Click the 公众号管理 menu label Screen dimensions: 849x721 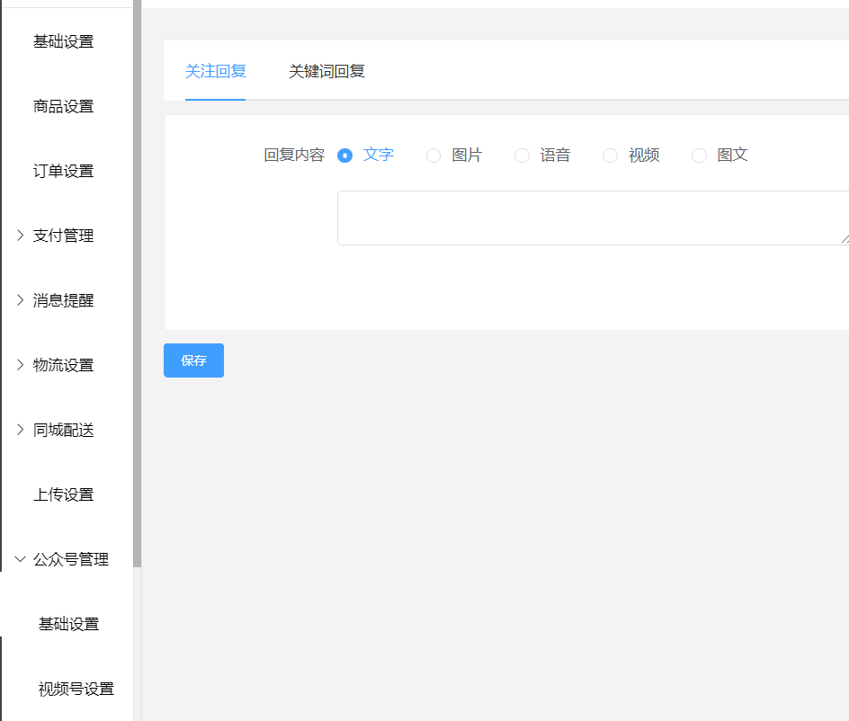[x=71, y=559]
